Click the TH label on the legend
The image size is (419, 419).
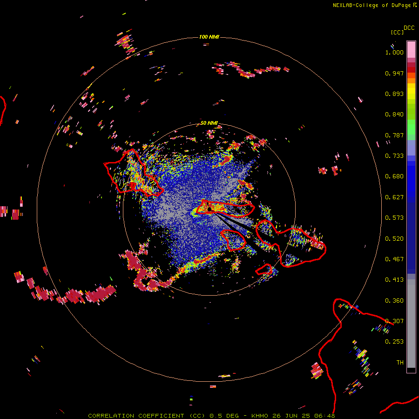[x=400, y=363]
